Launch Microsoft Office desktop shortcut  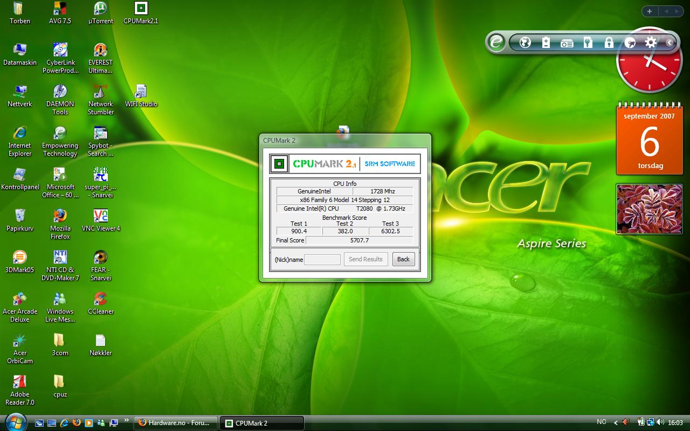pyautogui.click(x=60, y=183)
